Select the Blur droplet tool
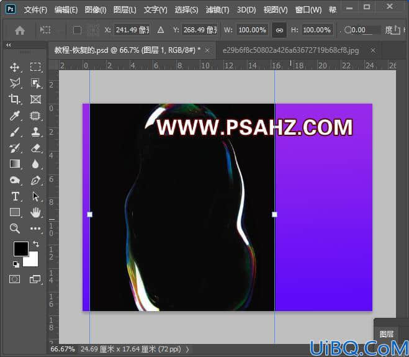409x357 pixels. coord(35,164)
